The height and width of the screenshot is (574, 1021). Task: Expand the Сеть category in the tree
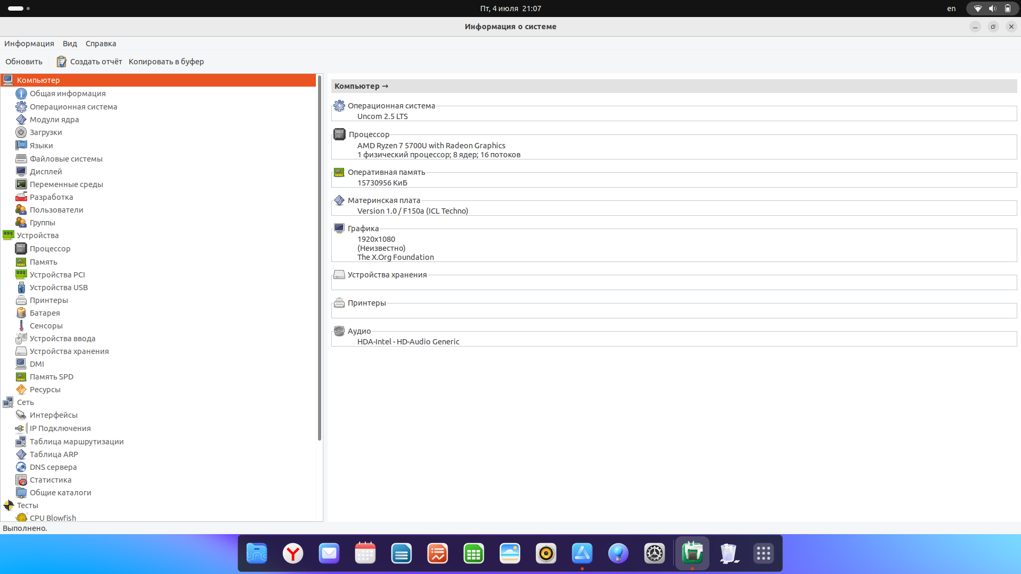coord(25,402)
